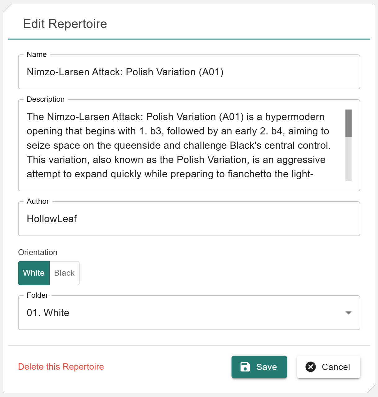Expand the Folder dropdown arrow
Screen dimensions: 378x397
[x=348, y=313]
